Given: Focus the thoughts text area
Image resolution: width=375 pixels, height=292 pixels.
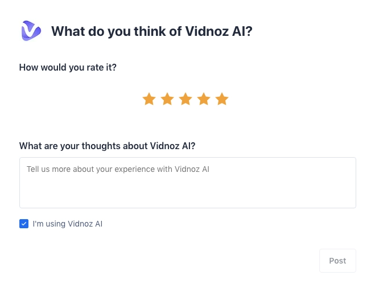Looking at the screenshot, I should [x=187, y=182].
